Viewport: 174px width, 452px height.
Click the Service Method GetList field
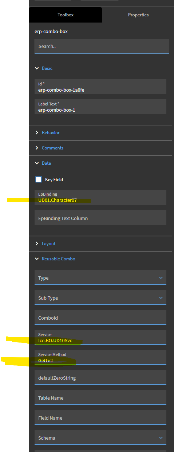[x=100, y=357]
